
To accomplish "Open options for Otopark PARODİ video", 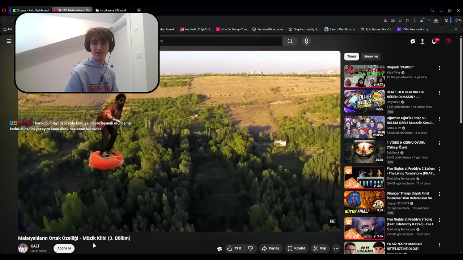I will (439, 68).
